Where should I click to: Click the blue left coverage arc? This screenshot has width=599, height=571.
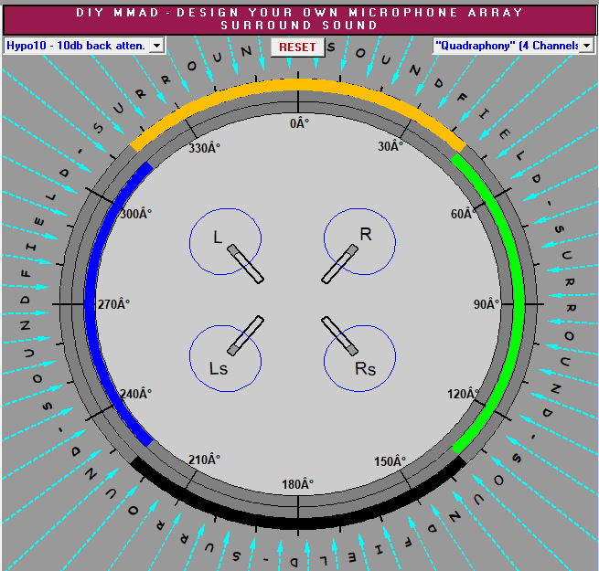pyautogui.click(x=90, y=301)
